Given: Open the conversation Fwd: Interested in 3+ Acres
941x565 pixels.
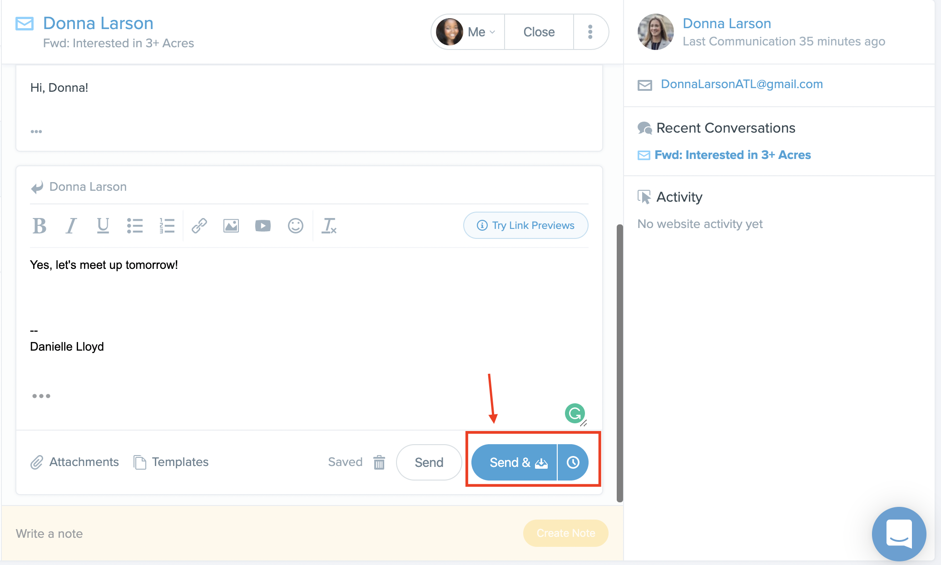Looking at the screenshot, I should pos(732,154).
